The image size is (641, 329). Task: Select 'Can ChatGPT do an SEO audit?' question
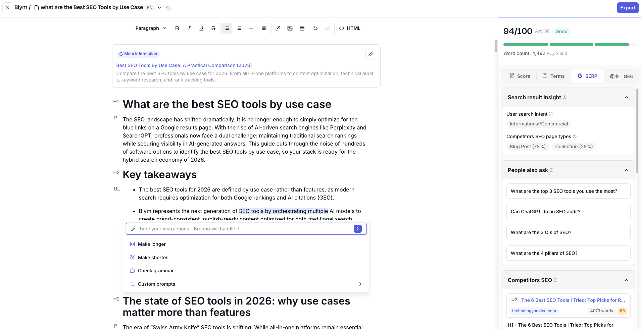[568, 212]
